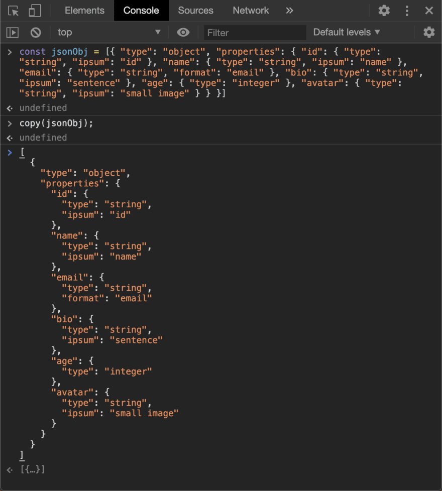Place cursor at the blue console prompt arrow

10,153
